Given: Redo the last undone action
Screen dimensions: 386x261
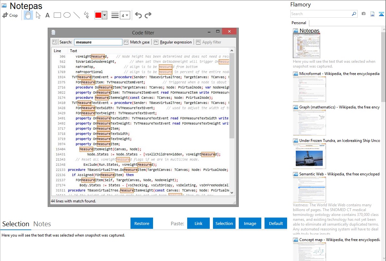Looking at the screenshot, I should (148, 15).
